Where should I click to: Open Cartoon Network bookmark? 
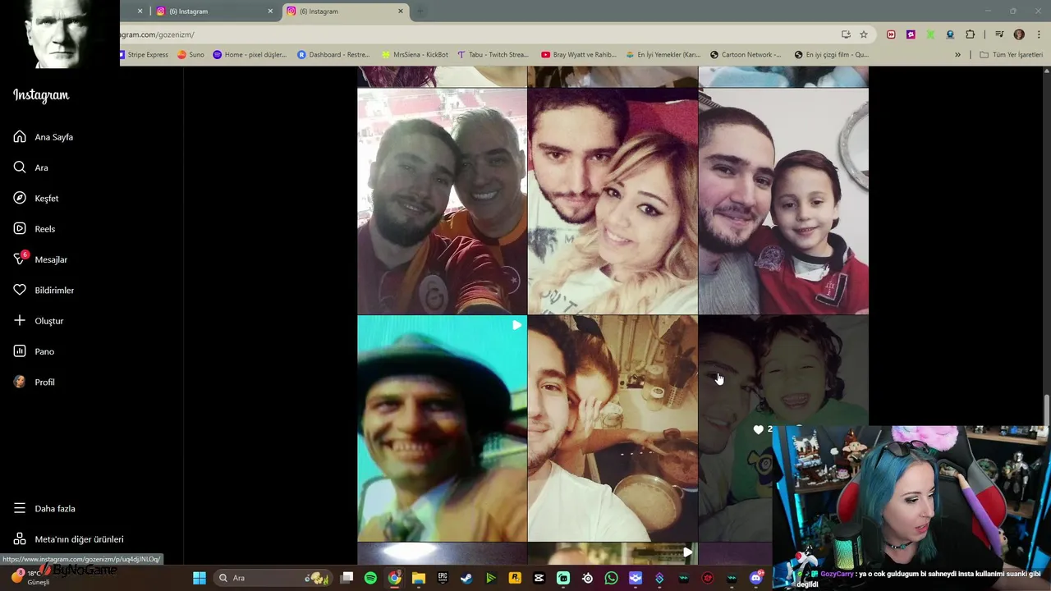(746, 55)
